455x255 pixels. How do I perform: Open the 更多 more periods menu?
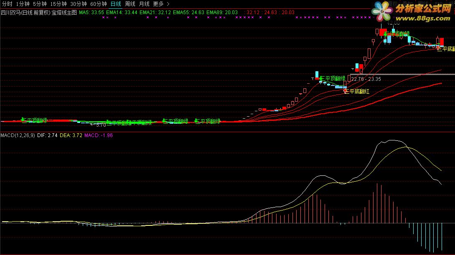pyautogui.click(x=158, y=4)
